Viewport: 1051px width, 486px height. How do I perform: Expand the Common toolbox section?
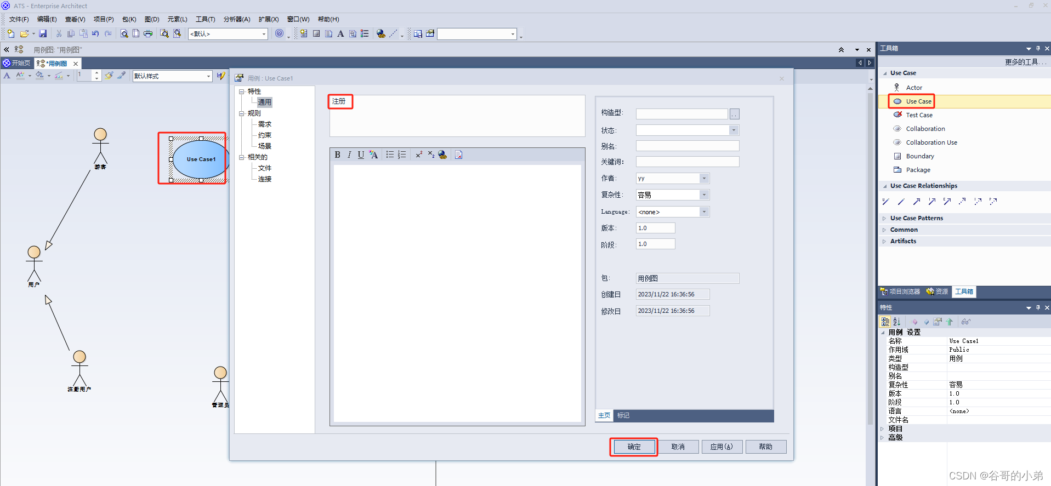click(884, 230)
